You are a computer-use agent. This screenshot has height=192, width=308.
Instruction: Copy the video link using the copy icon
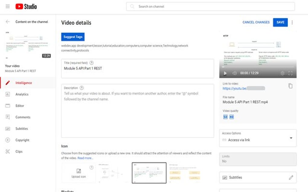click(x=290, y=86)
